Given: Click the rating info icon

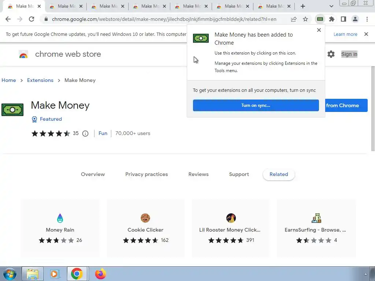Looking at the screenshot, I should click(x=85, y=134).
